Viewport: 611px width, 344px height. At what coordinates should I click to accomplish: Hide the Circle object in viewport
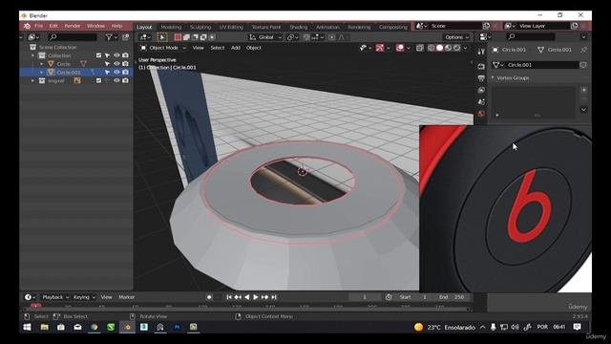click(116, 64)
